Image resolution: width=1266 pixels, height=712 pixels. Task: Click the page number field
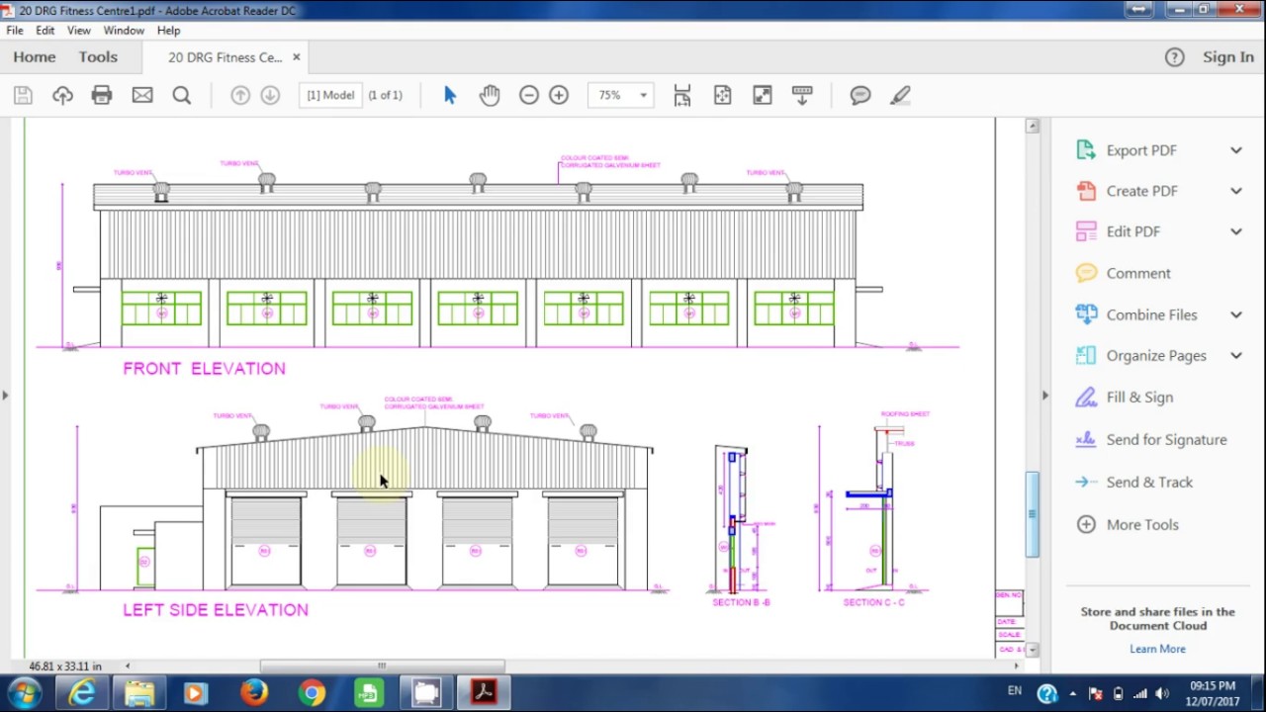(x=330, y=95)
